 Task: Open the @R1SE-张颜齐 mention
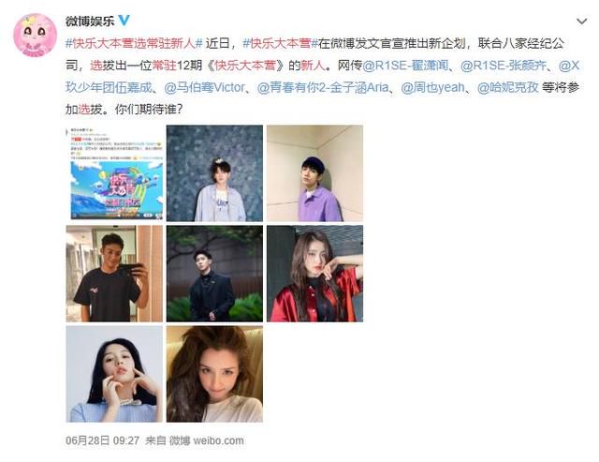tap(504, 66)
